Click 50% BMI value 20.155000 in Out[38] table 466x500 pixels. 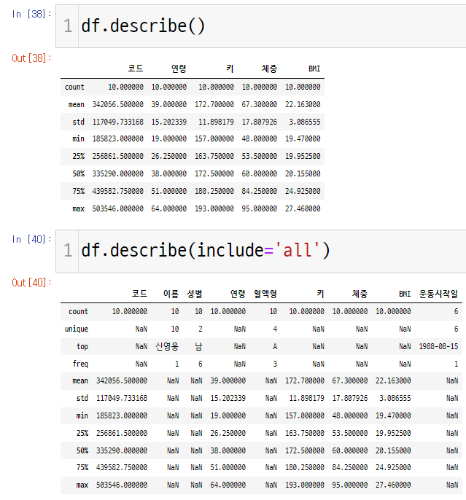(303, 173)
